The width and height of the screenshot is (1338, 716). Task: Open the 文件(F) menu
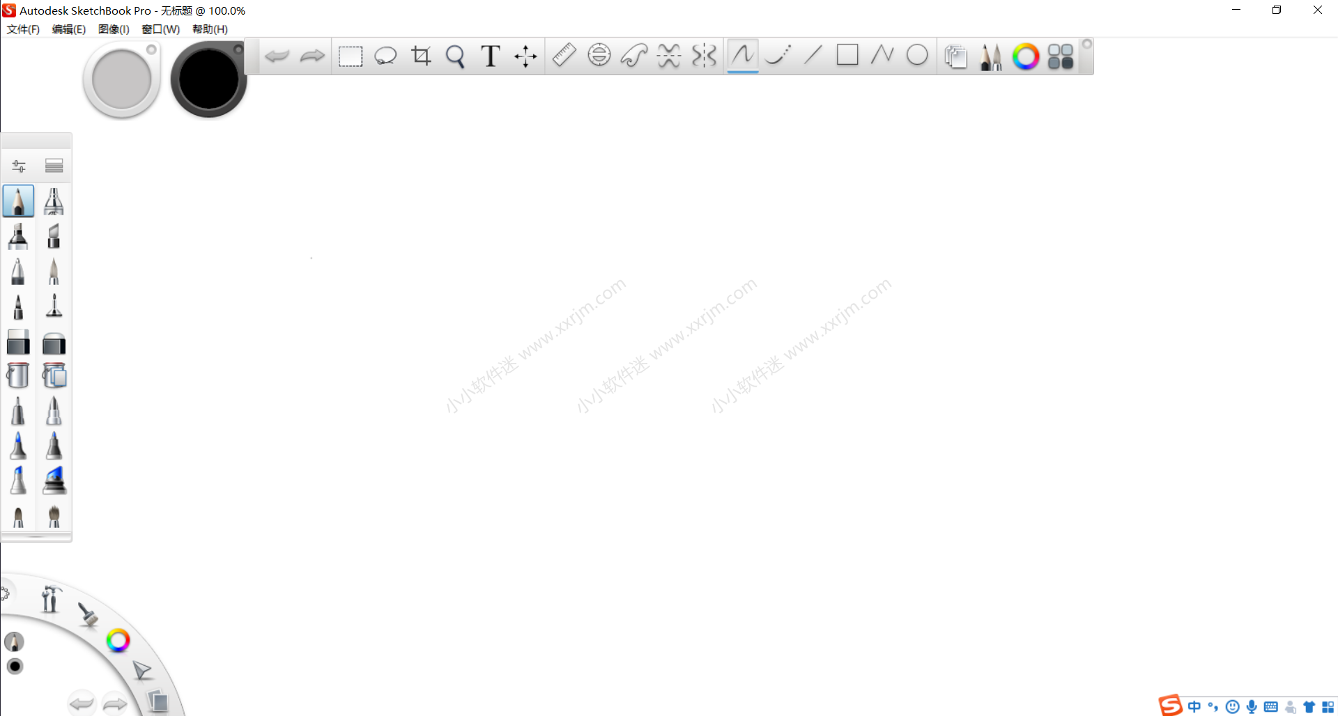coord(23,29)
